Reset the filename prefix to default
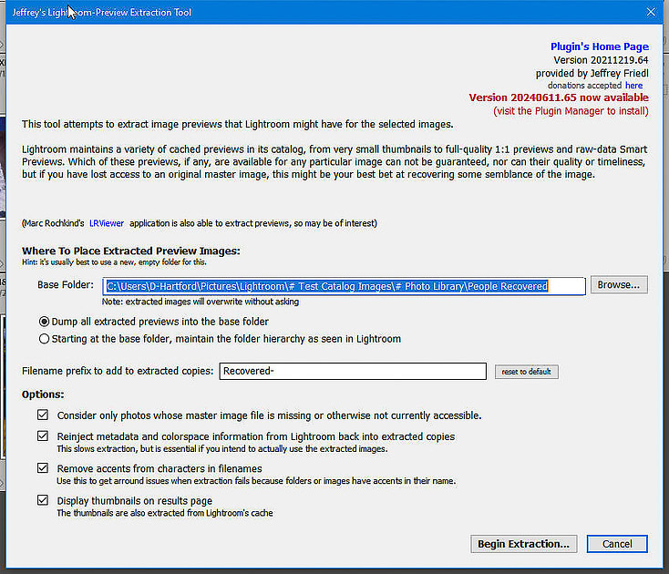 click(526, 372)
